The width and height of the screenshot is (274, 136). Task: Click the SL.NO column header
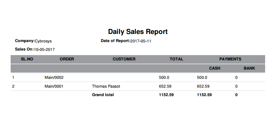(x=27, y=59)
